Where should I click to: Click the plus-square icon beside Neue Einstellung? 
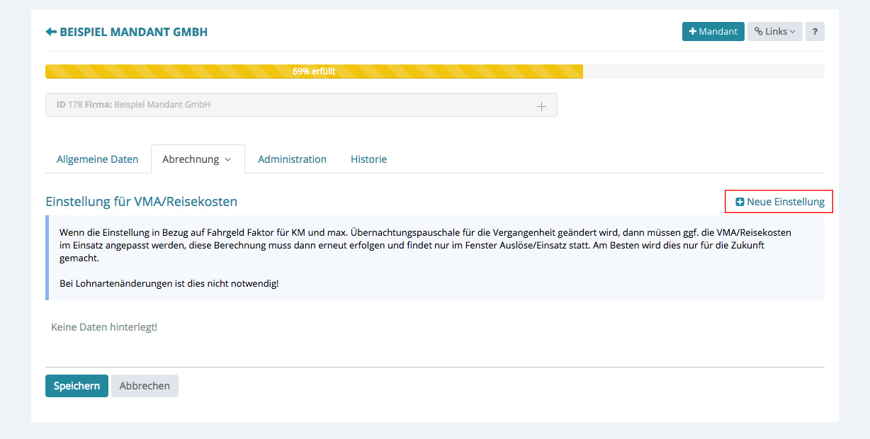pos(740,202)
